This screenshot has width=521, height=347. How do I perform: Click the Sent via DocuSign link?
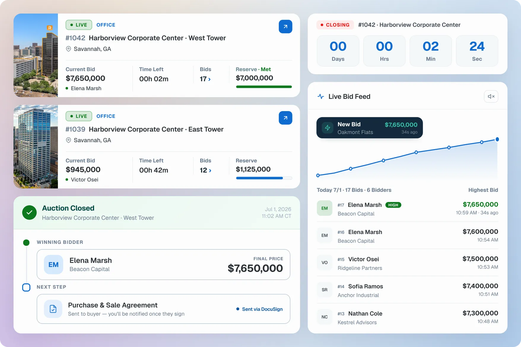pos(262,309)
